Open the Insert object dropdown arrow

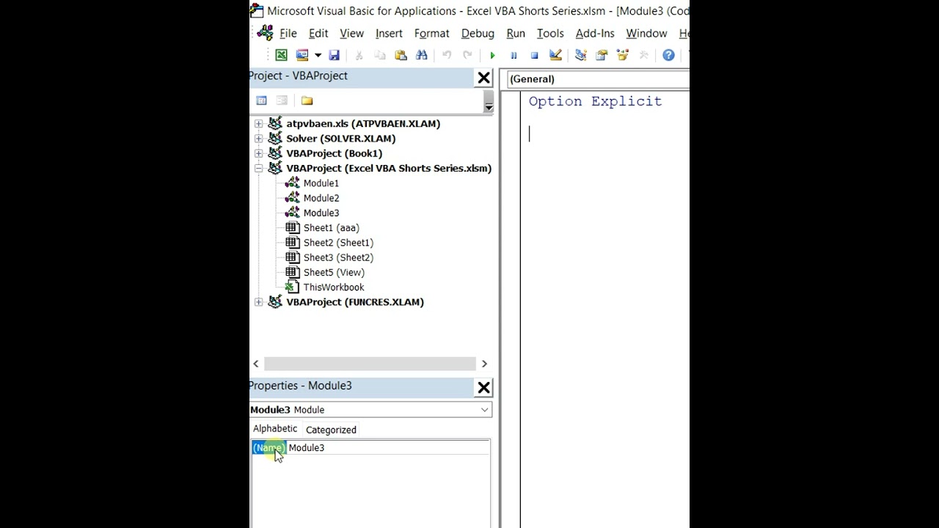[318, 55]
